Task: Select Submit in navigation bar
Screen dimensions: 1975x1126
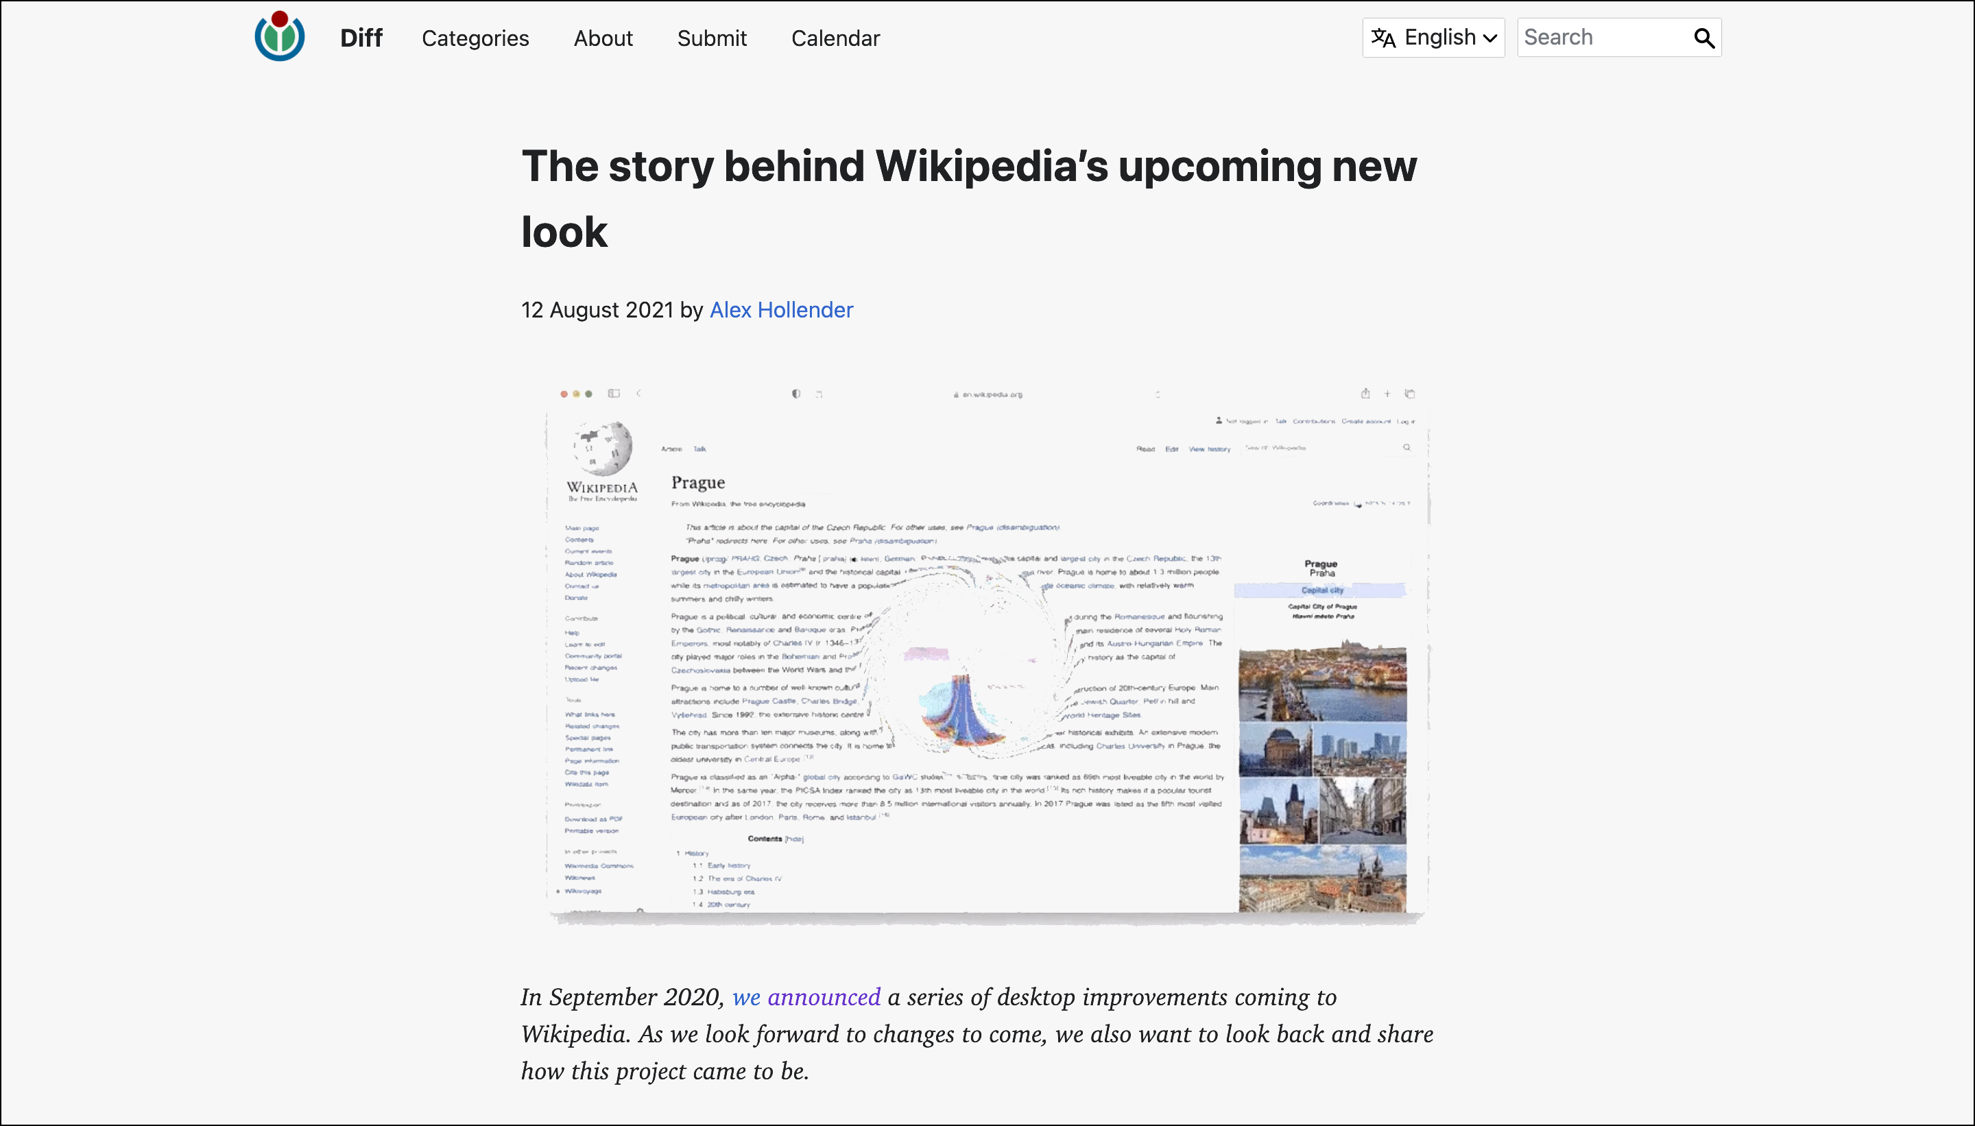Action: tap(711, 38)
